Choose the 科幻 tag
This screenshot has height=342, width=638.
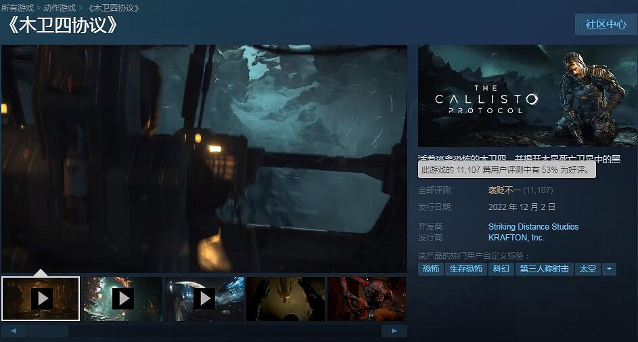(x=501, y=269)
